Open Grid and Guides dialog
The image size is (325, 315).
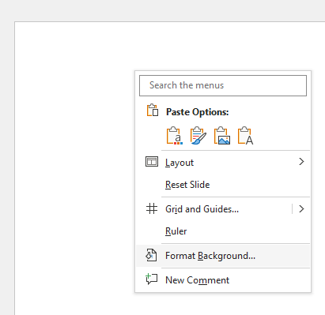pyautogui.click(x=214, y=209)
